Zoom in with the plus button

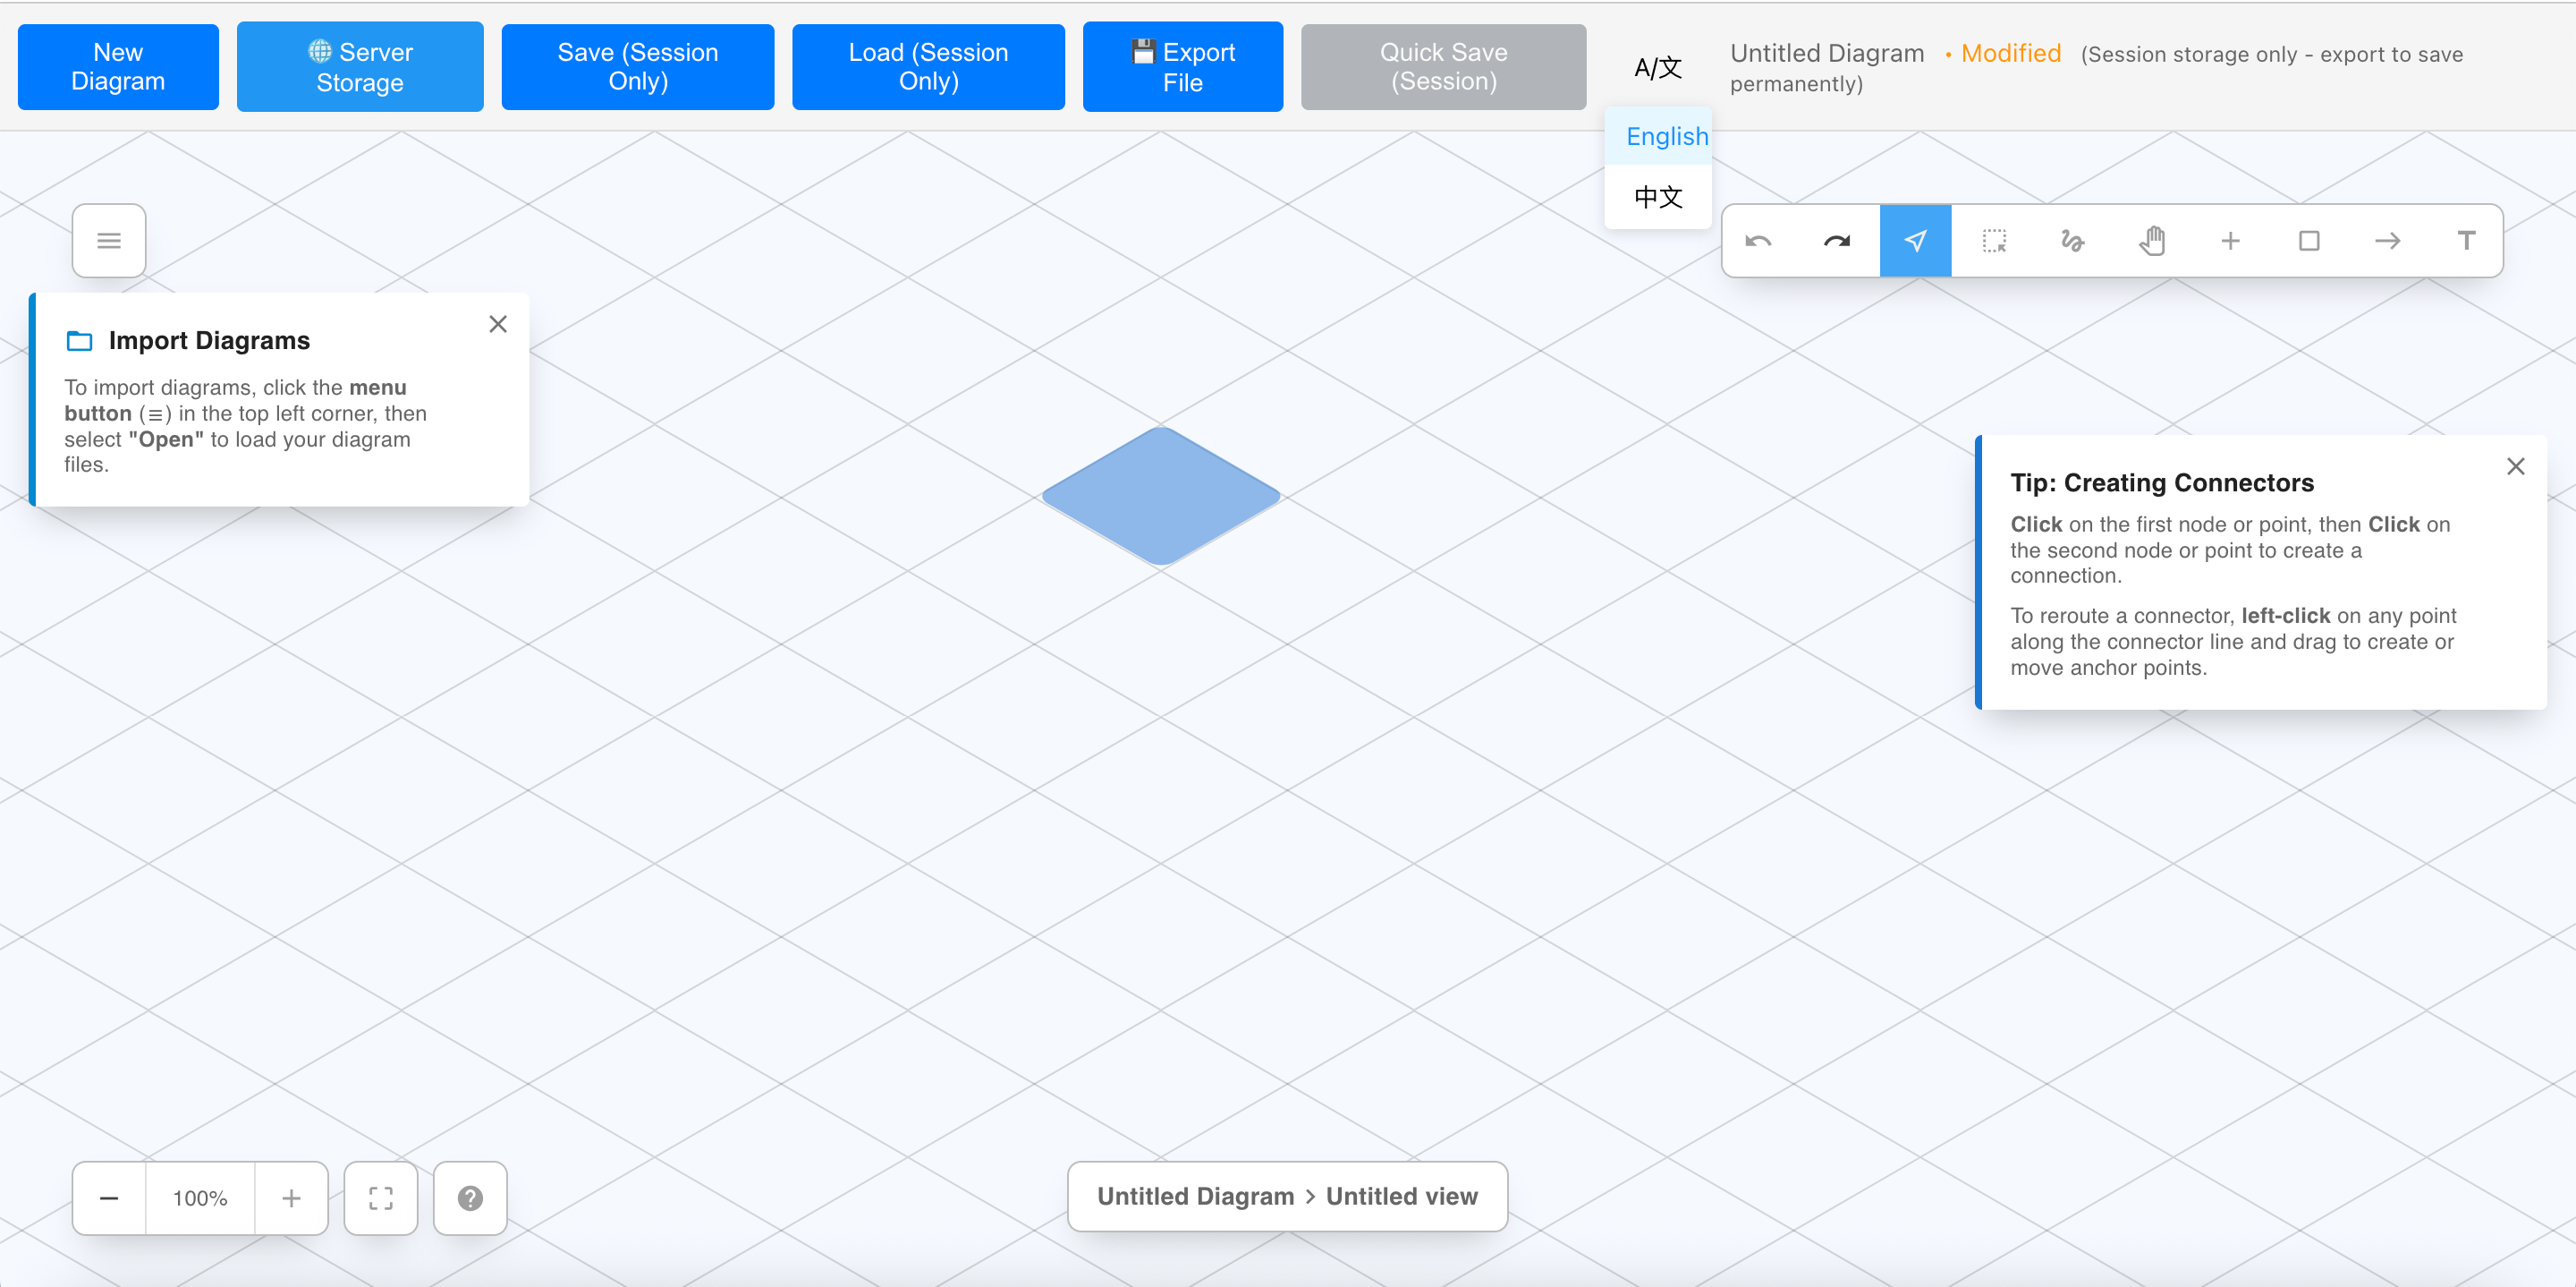[x=291, y=1198]
